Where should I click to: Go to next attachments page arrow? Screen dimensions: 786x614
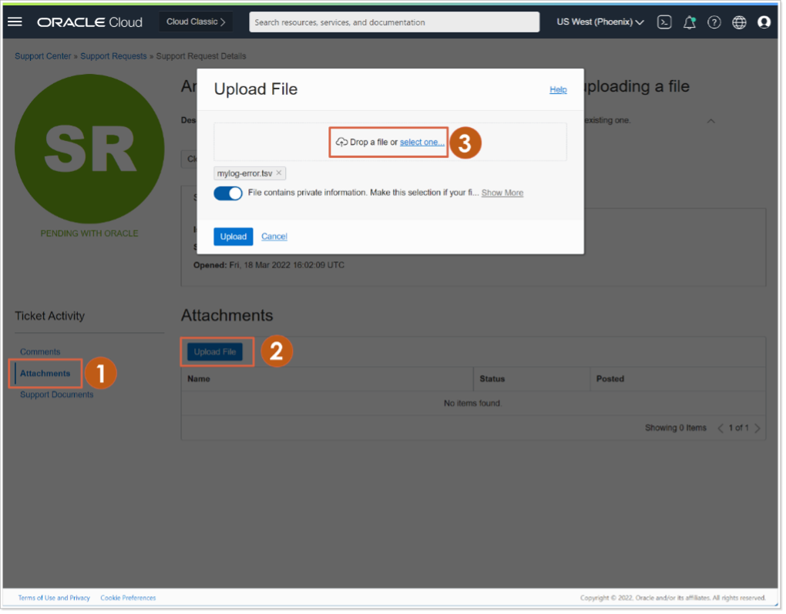(x=756, y=428)
